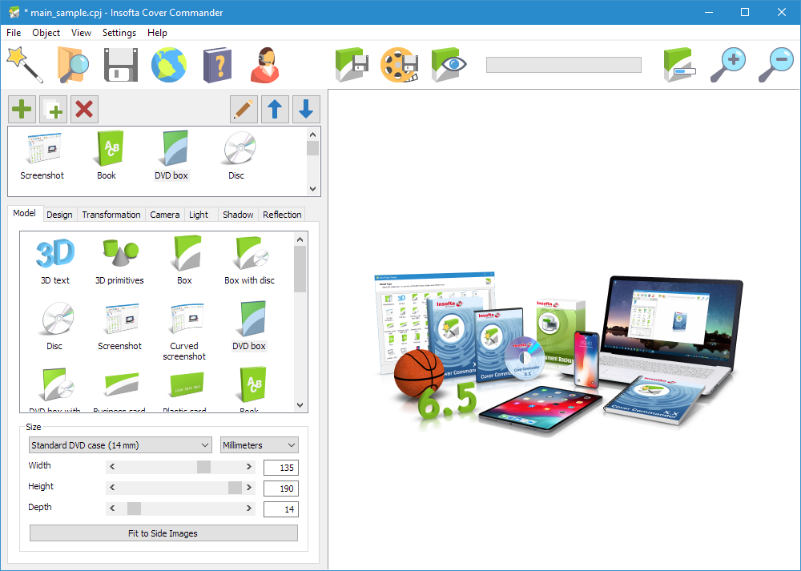Click model gallery scrollbar down arrow
This screenshot has height=571, width=801.
300,405
